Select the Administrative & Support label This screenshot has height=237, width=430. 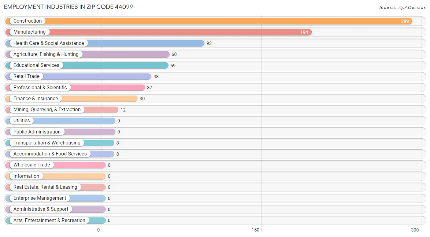(x=41, y=209)
